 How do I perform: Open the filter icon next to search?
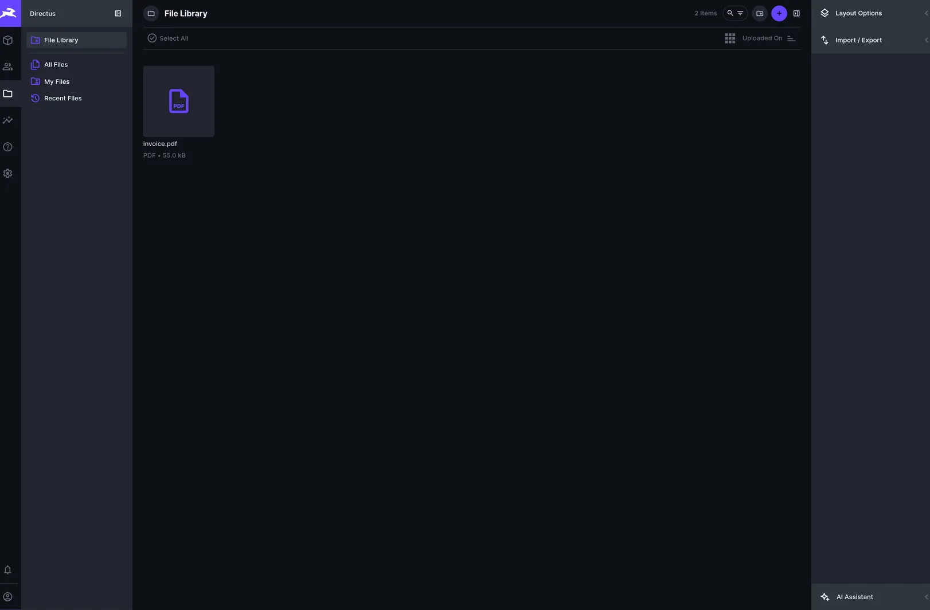tap(740, 13)
